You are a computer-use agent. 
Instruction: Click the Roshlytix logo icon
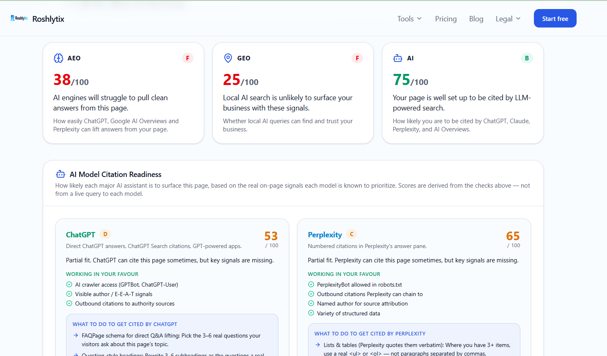19,18
